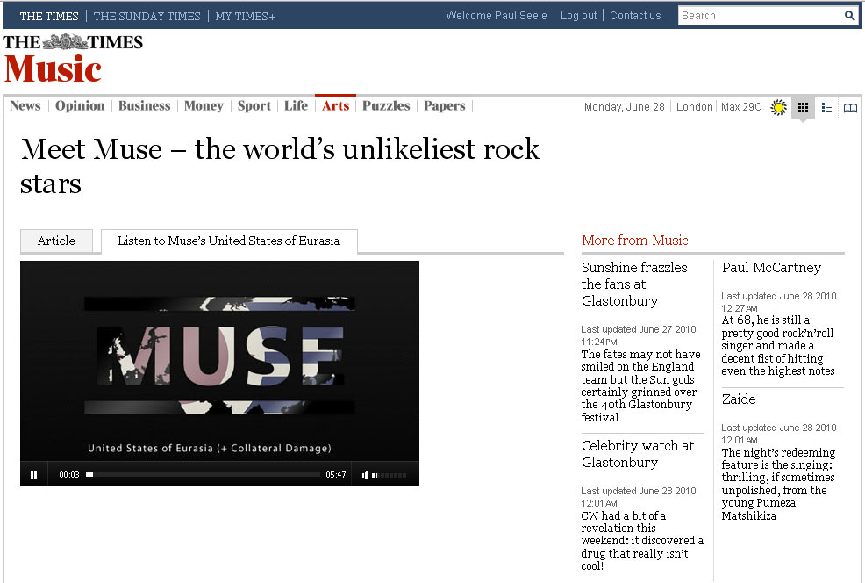Select Listen to Muse's United States of Eurasia tab

229,241
